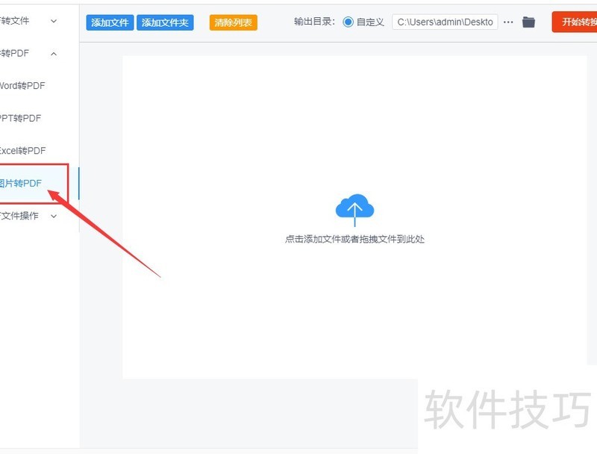The height and width of the screenshot is (454, 597).
Task: Select 图片转PDF in the sidebar
Action: (21, 183)
